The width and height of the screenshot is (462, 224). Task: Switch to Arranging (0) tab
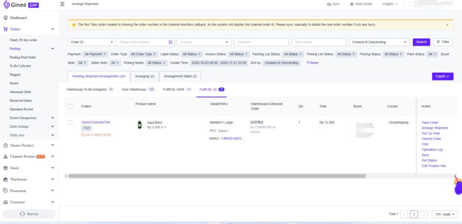[x=145, y=76]
